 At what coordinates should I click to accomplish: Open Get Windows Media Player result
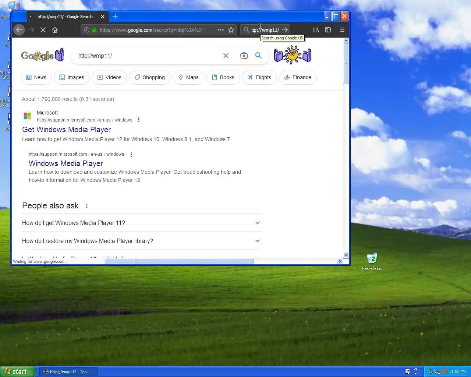(x=67, y=130)
